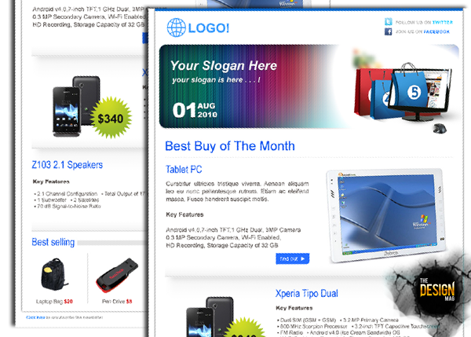Click the Laptop Bag product image
Screen dimensions: 471x337
(x=54, y=274)
